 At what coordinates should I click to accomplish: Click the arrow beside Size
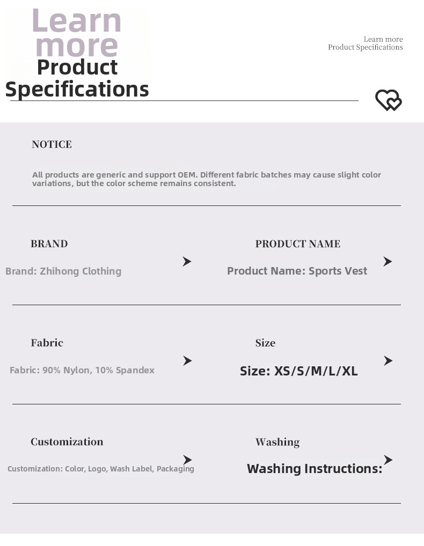[x=388, y=361]
